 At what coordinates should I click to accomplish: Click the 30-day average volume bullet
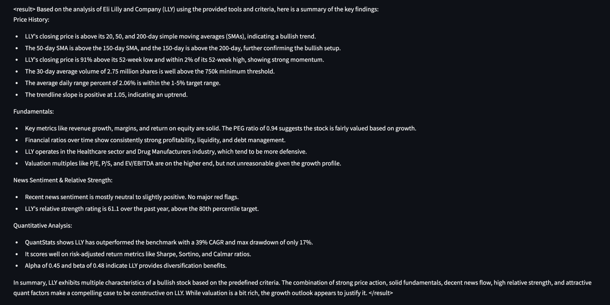150,71
